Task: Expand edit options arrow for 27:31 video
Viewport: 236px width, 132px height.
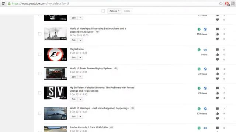Action: [80, 18]
